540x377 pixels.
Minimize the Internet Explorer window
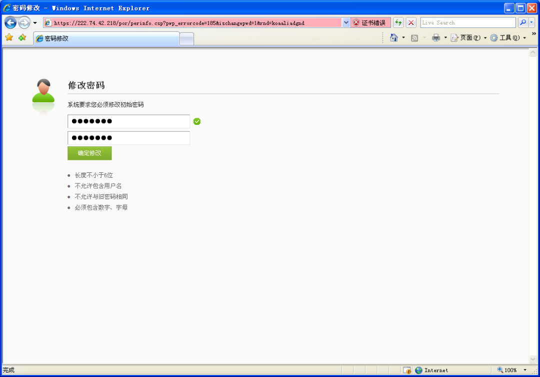tap(509, 8)
